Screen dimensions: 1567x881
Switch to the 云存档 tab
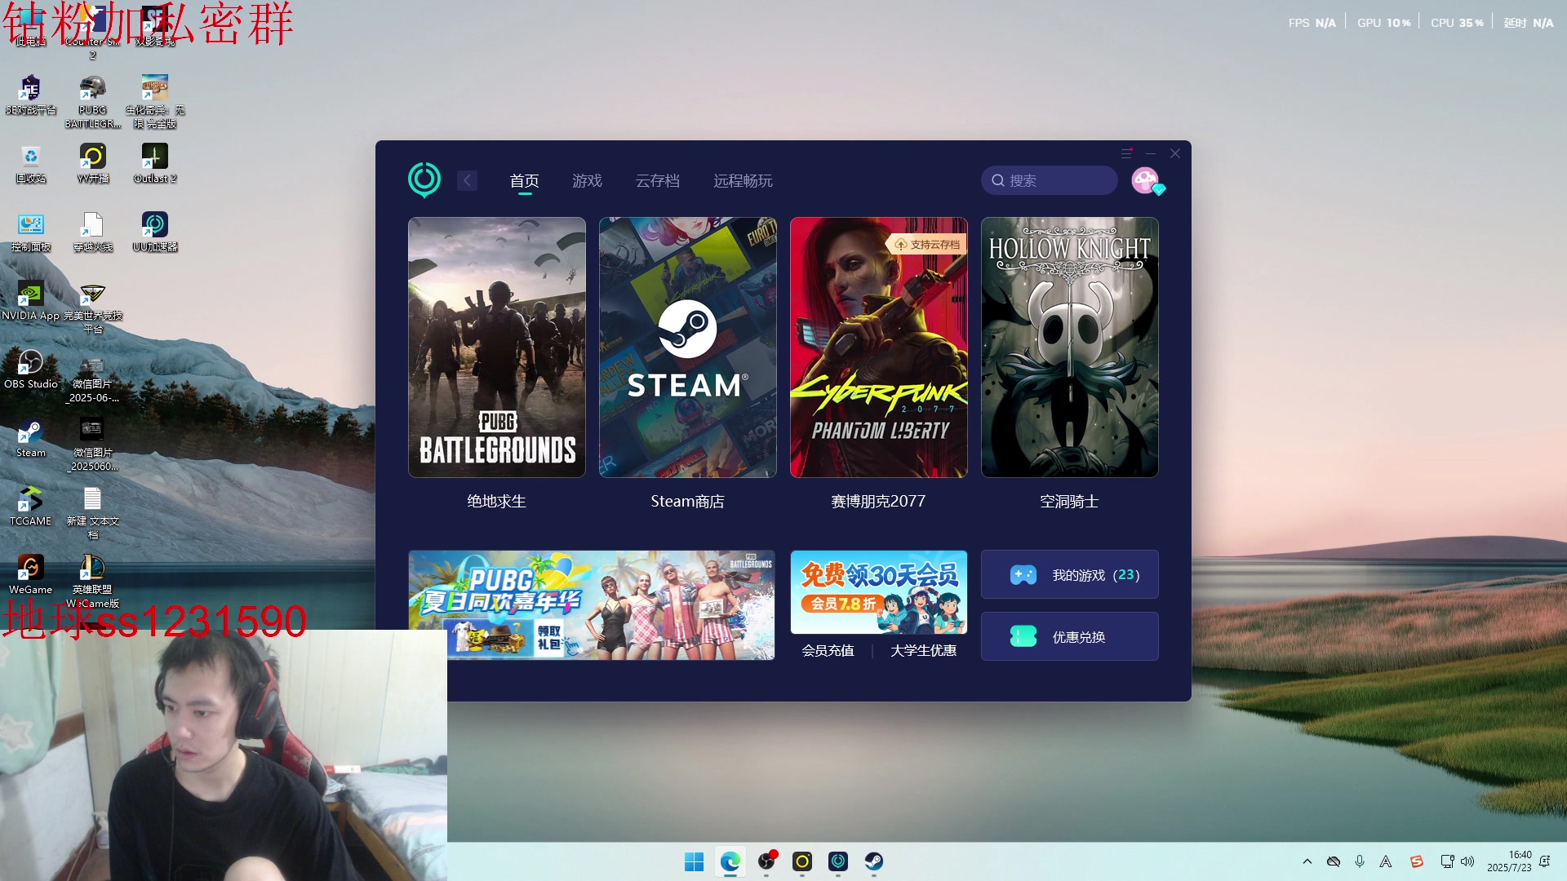657,180
